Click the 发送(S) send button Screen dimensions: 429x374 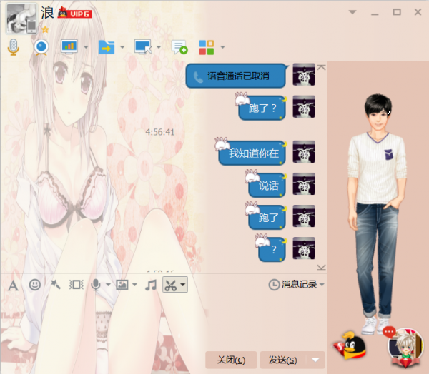(x=283, y=360)
